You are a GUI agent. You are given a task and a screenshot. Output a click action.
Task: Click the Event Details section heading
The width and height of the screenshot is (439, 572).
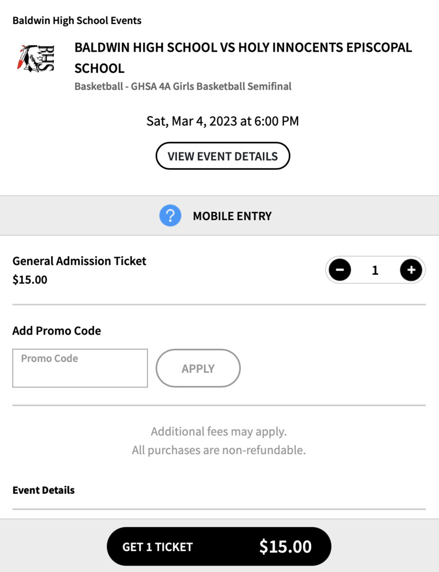coord(44,490)
